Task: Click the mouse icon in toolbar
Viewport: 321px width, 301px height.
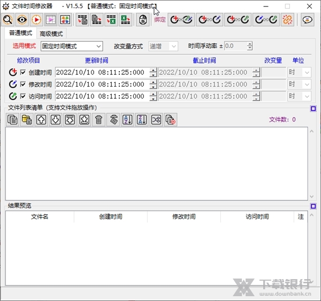Action: click(x=143, y=20)
